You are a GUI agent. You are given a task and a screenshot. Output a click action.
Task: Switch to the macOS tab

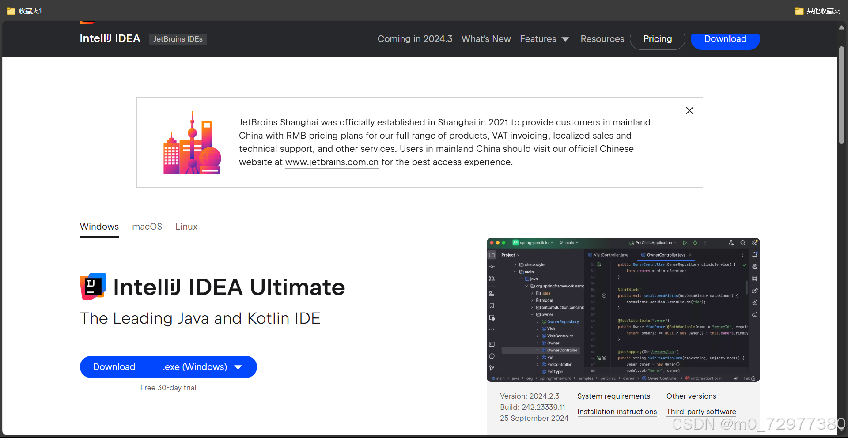pyautogui.click(x=147, y=227)
